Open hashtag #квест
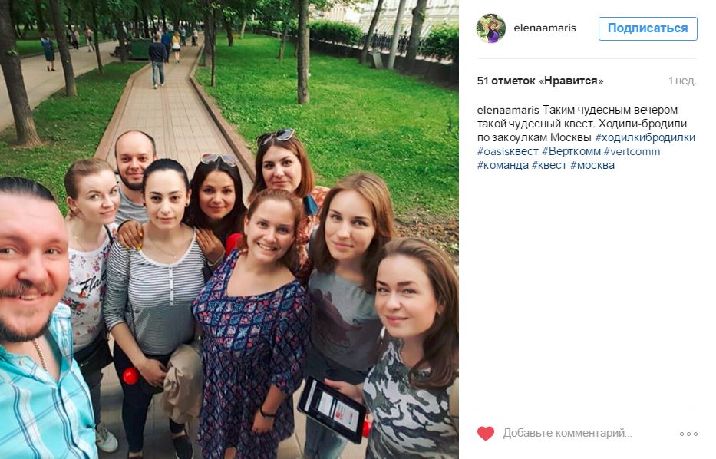Screen dimensions: 716x459 click(549, 165)
